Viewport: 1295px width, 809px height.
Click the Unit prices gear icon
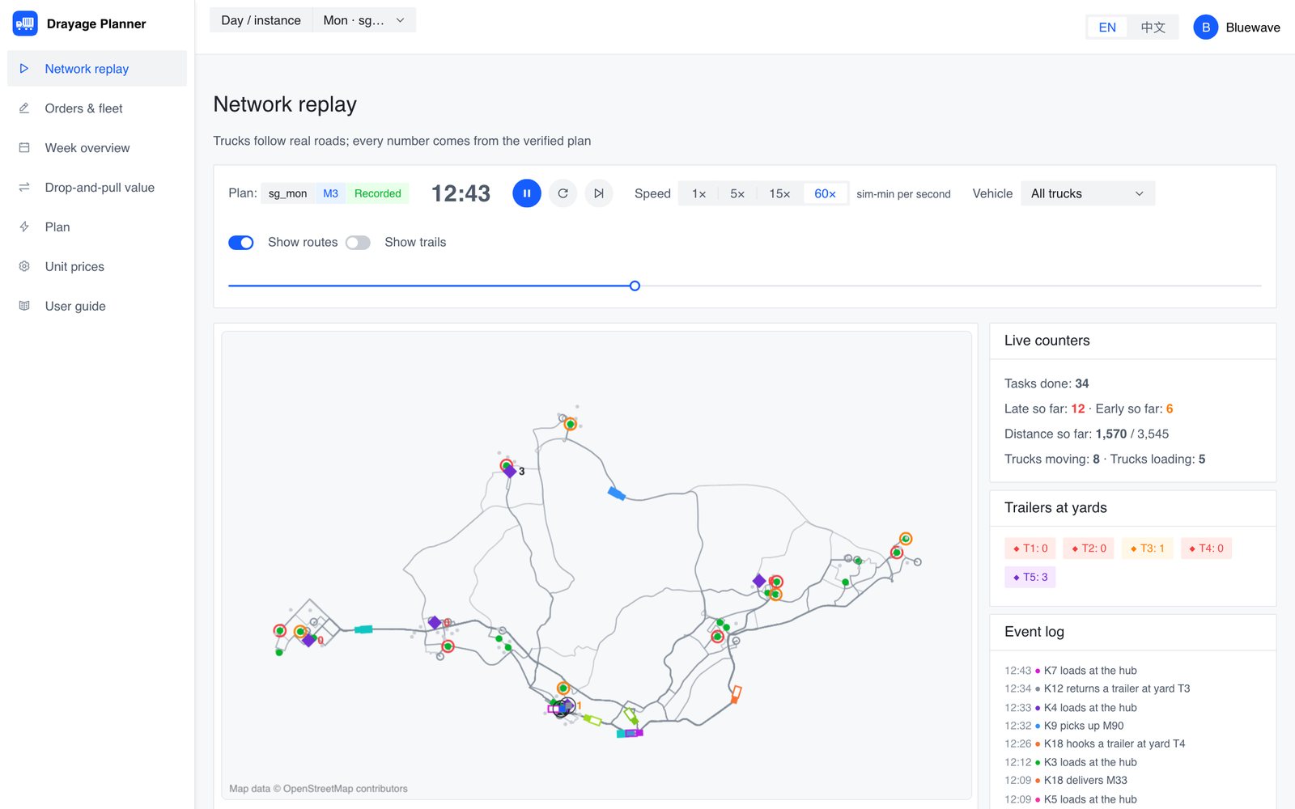[24, 266]
